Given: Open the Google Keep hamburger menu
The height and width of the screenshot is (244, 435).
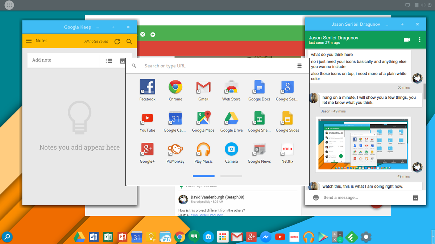Looking at the screenshot, I should (x=29, y=41).
